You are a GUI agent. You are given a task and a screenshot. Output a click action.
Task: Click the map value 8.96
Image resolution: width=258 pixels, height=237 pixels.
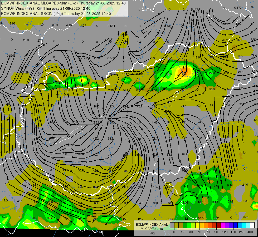tap(12, 23)
